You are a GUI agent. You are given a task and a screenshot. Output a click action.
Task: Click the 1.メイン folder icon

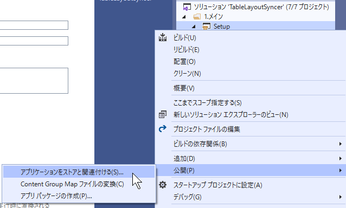click(x=197, y=17)
